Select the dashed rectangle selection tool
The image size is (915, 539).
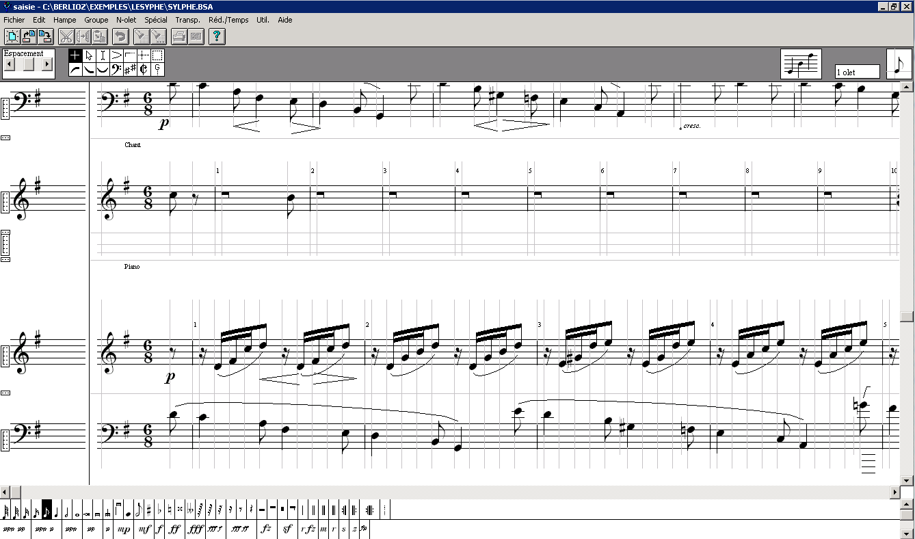coord(157,55)
